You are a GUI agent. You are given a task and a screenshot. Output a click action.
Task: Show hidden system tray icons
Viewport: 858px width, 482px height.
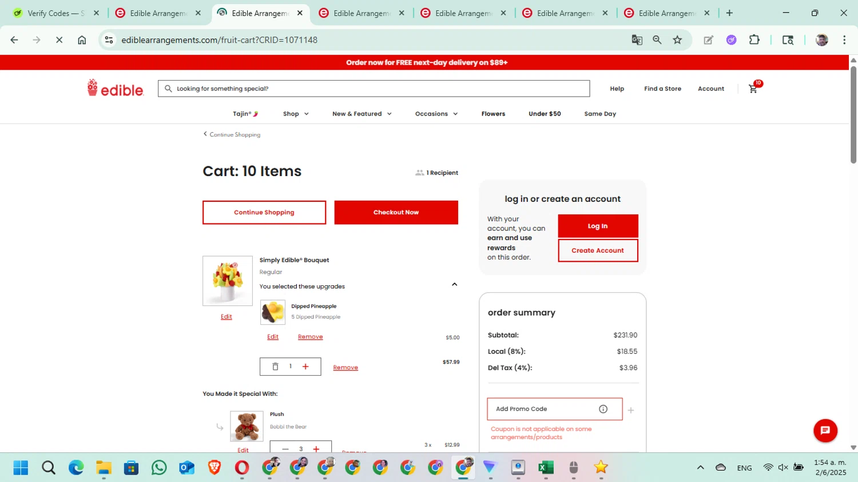(700, 468)
